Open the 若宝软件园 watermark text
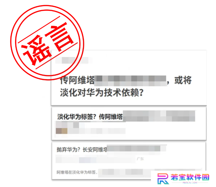The height and width of the screenshot is (187, 216). pyautogui.click(x=190, y=177)
